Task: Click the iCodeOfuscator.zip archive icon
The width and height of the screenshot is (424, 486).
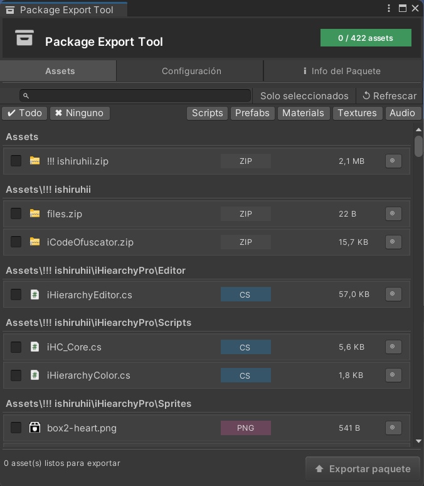Action: pos(34,242)
